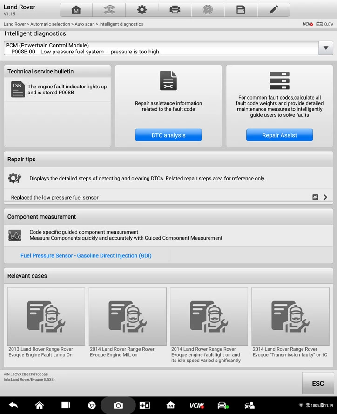Click the Technical service bulletin header
This screenshot has height=414, width=337.
pos(57,71)
